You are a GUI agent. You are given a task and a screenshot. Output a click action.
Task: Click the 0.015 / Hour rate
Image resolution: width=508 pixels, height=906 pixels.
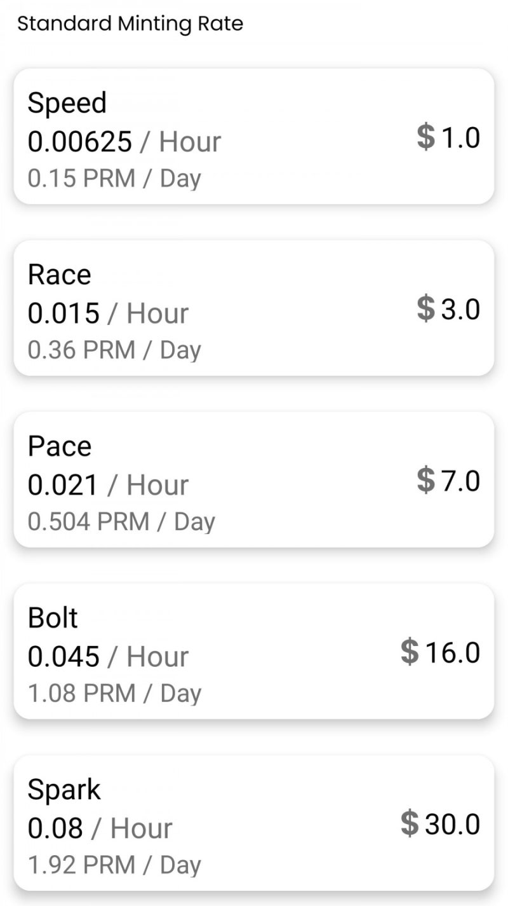[x=108, y=313]
